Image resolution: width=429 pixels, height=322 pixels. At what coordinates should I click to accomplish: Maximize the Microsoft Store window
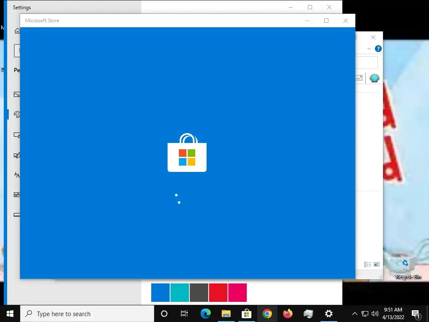[326, 21]
